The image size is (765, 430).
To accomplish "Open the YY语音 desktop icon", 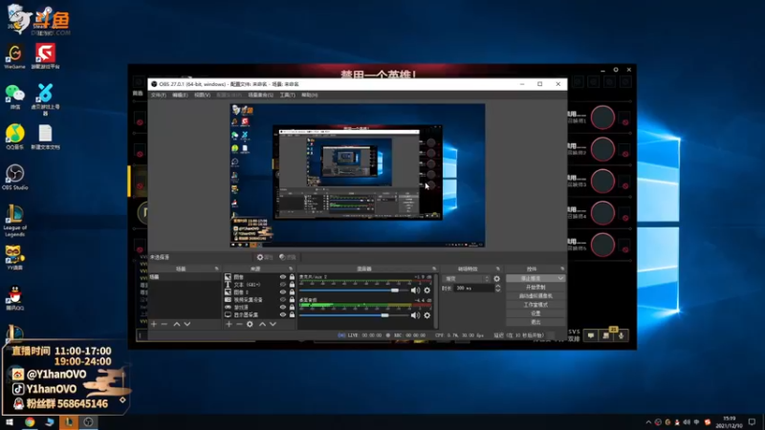I will point(14,257).
